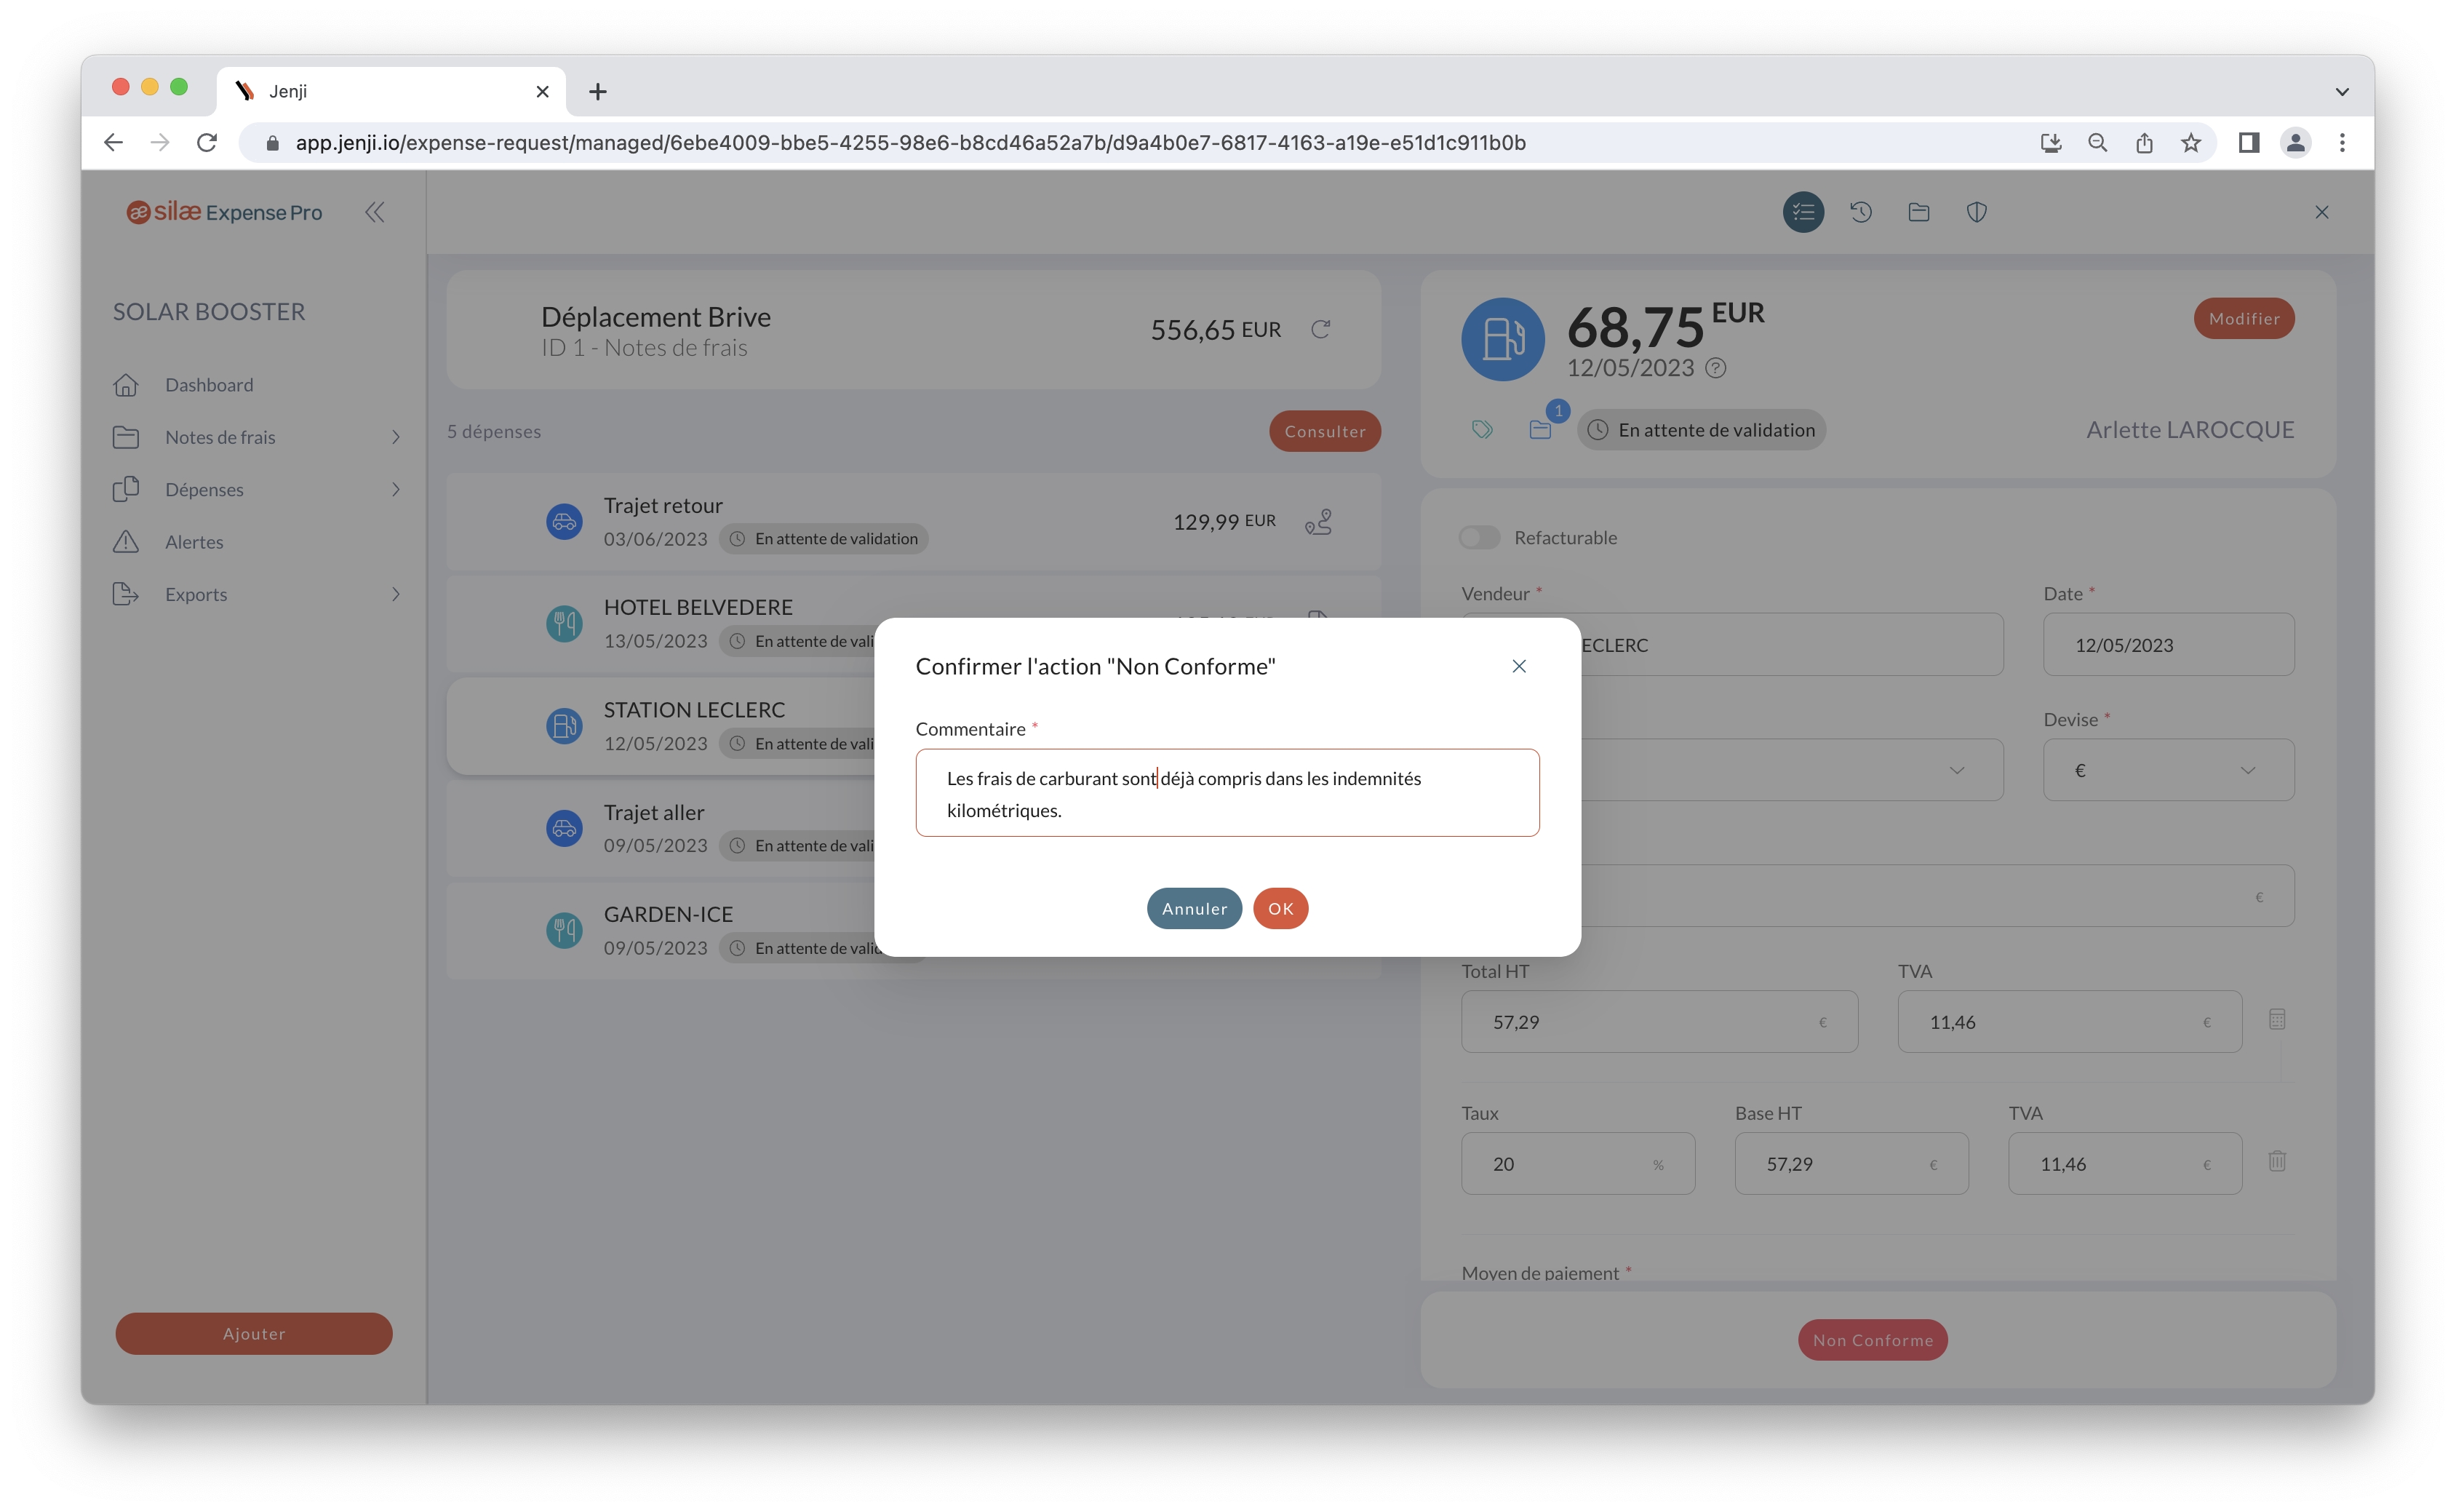The height and width of the screenshot is (1512, 2456).
Task: Open the Devise currency dropdown
Action: pyautogui.click(x=2168, y=770)
